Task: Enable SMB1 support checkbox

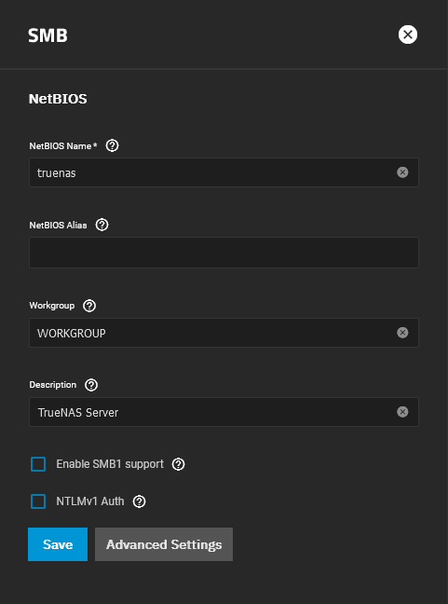Action: point(38,464)
